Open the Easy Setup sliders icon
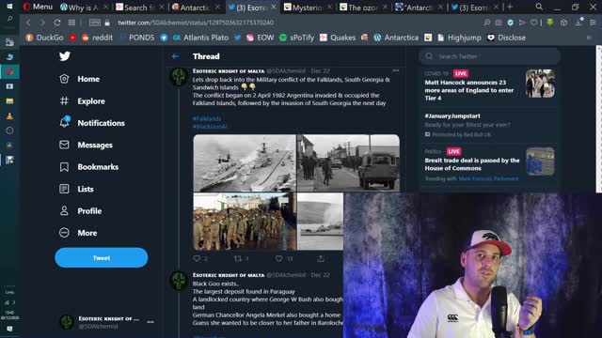The height and width of the screenshot is (338, 602). coord(594,23)
